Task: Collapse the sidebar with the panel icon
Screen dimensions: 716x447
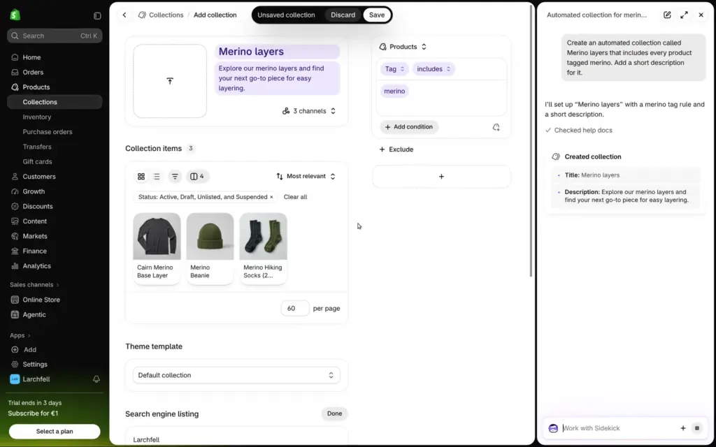Action: click(97, 15)
